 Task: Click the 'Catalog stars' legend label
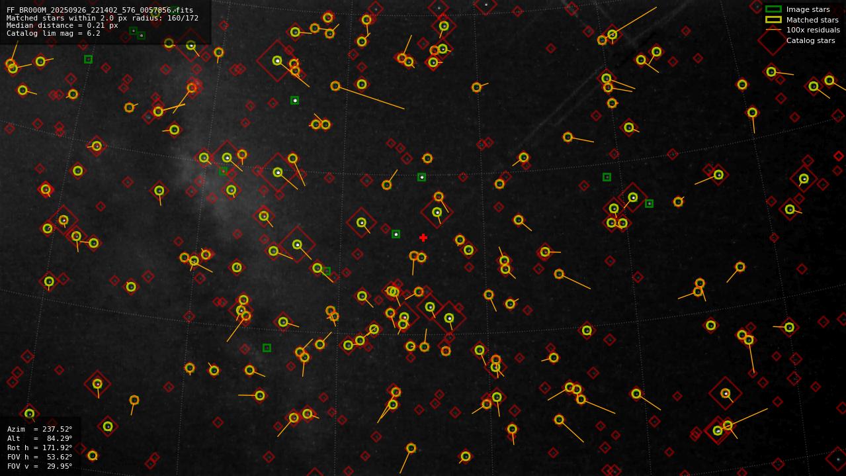pos(810,40)
